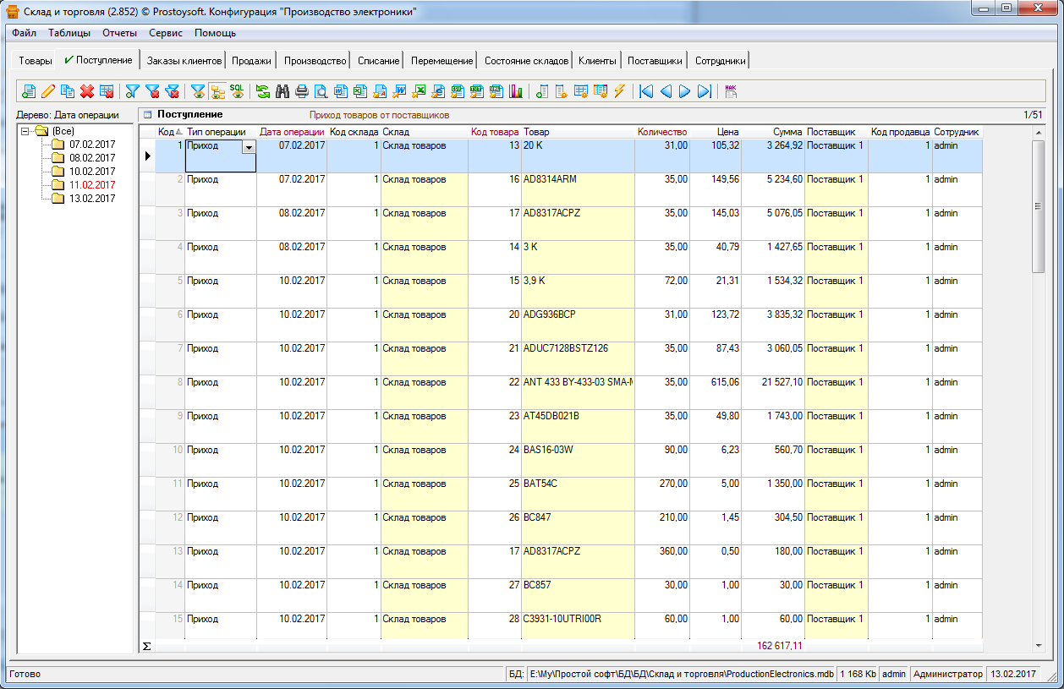1064x689 pixels.
Task: Toggle the tree panel display button
Action: (x=217, y=91)
